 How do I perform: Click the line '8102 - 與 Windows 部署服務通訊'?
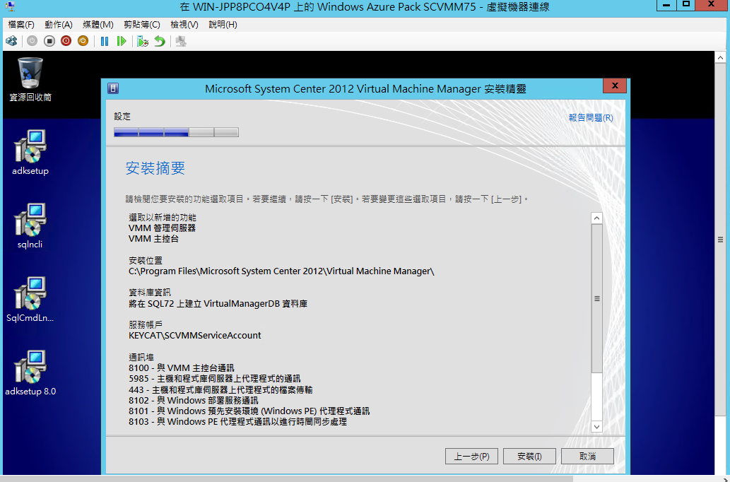click(193, 401)
